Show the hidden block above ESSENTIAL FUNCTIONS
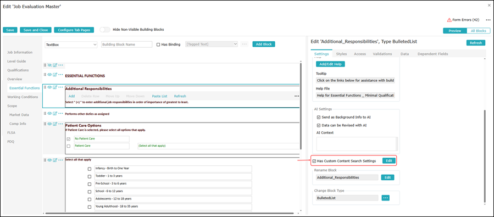Viewport: 494px width, 217px height. [49, 65]
